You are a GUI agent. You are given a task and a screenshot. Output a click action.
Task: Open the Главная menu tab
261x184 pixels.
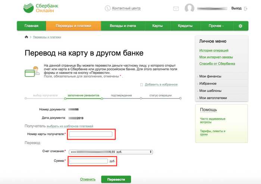(31, 26)
